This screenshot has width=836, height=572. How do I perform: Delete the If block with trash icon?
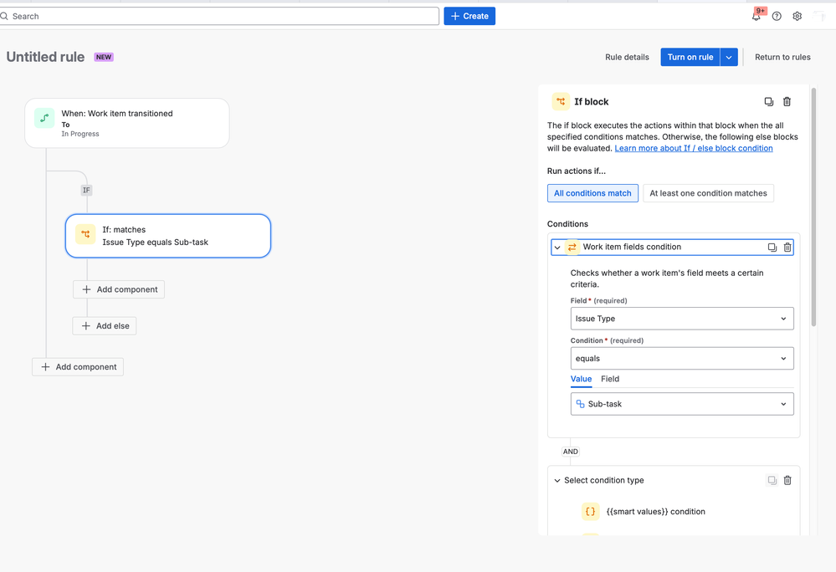tap(787, 102)
